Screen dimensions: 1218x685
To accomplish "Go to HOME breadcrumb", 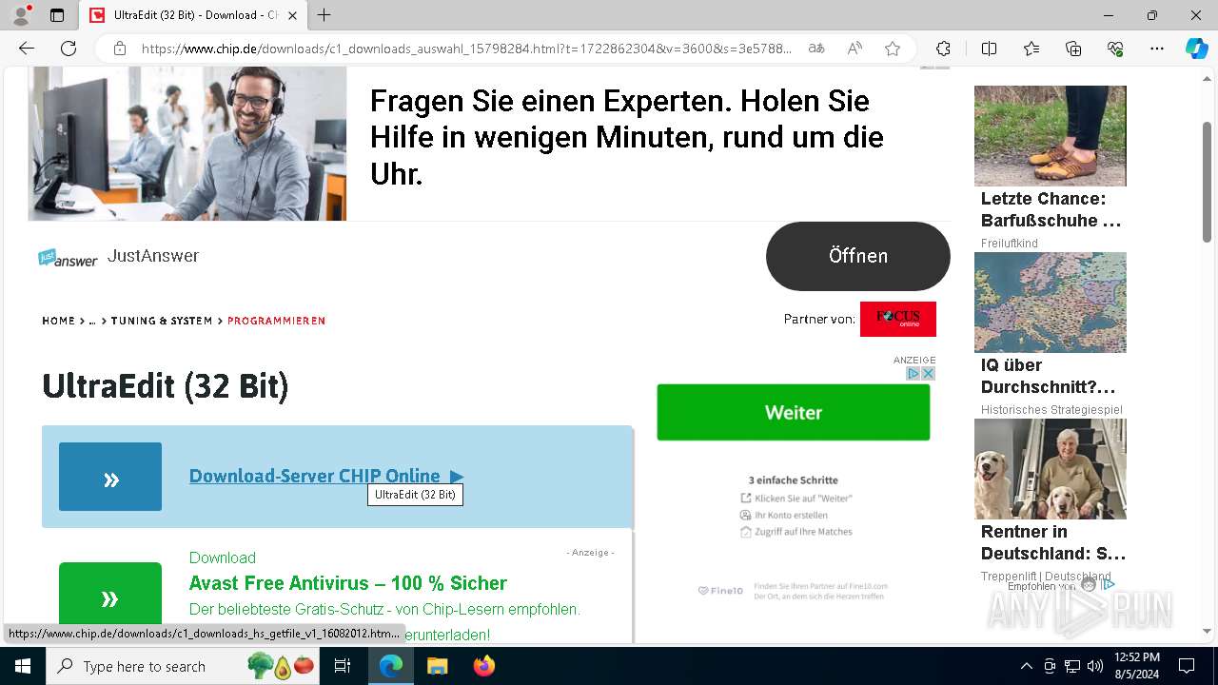I will 58,321.
